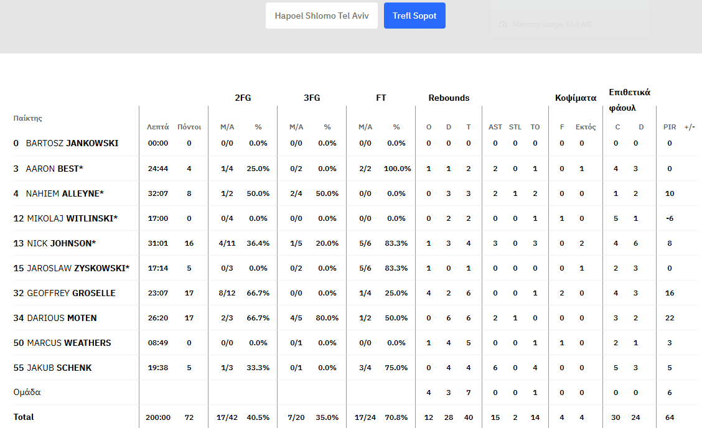Click the Παίκτης column header

click(x=28, y=118)
